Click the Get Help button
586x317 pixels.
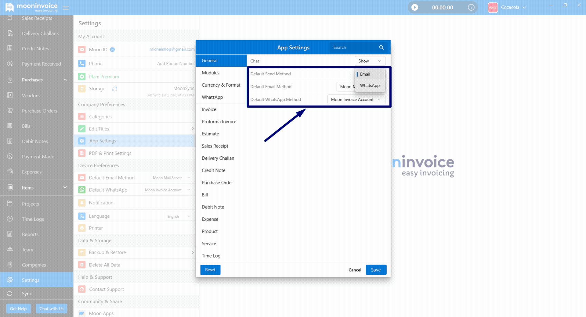click(x=18, y=308)
